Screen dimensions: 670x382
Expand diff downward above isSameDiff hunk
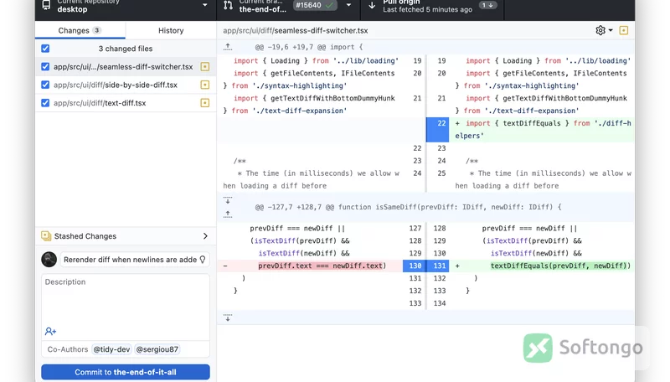click(228, 200)
